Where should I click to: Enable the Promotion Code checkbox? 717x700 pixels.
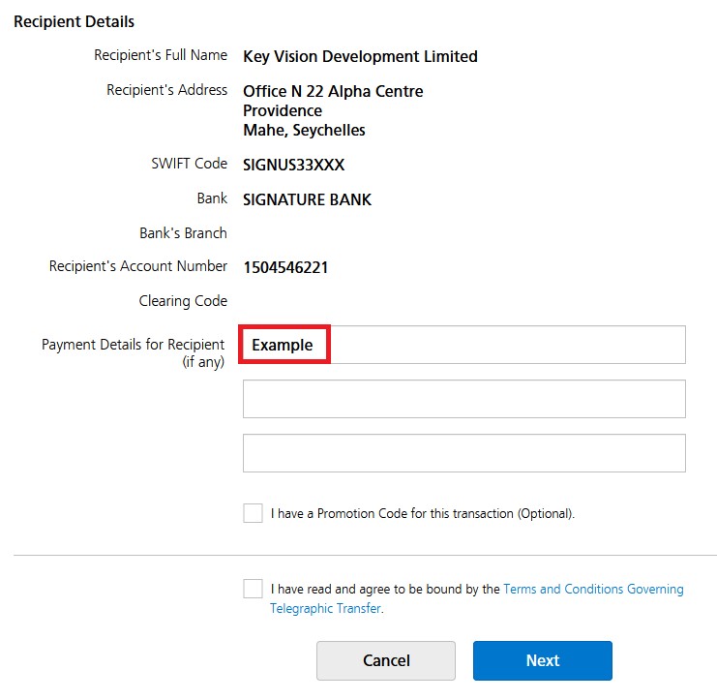click(x=253, y=513)
